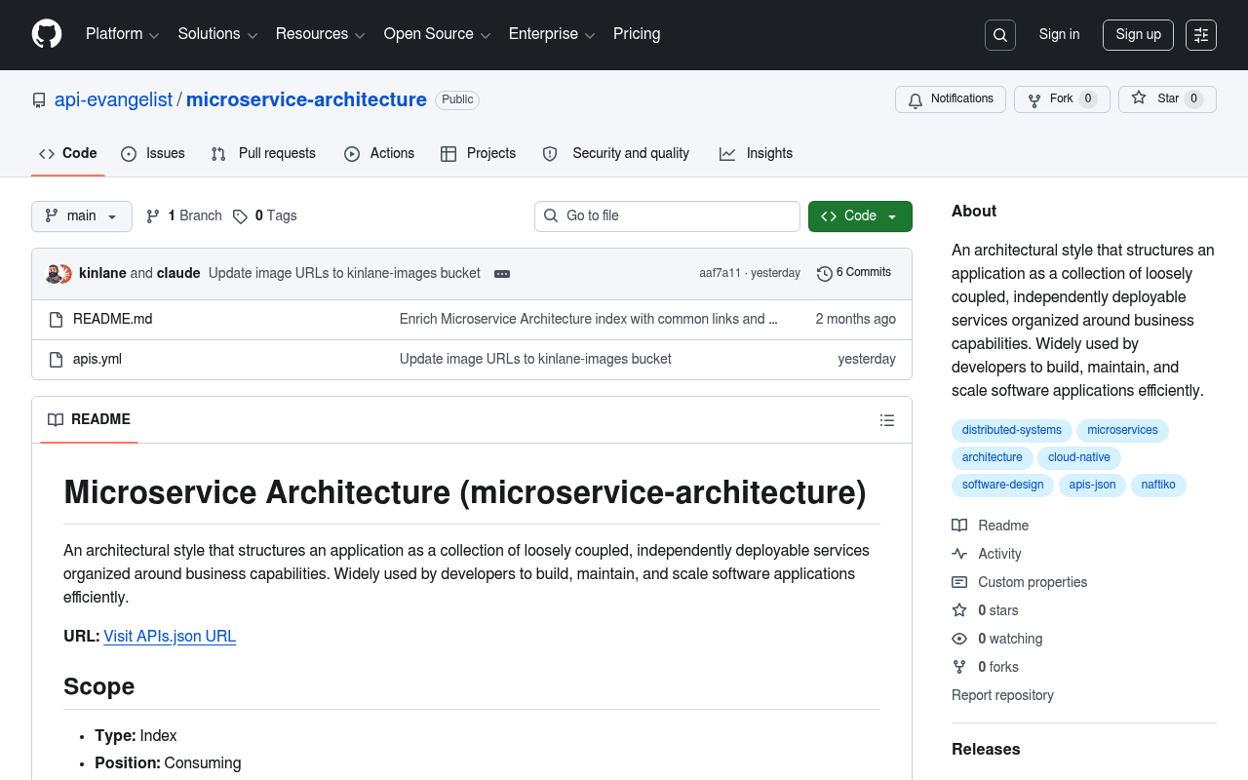Open the api-evangelist owner link

click(x=113, y=99)
